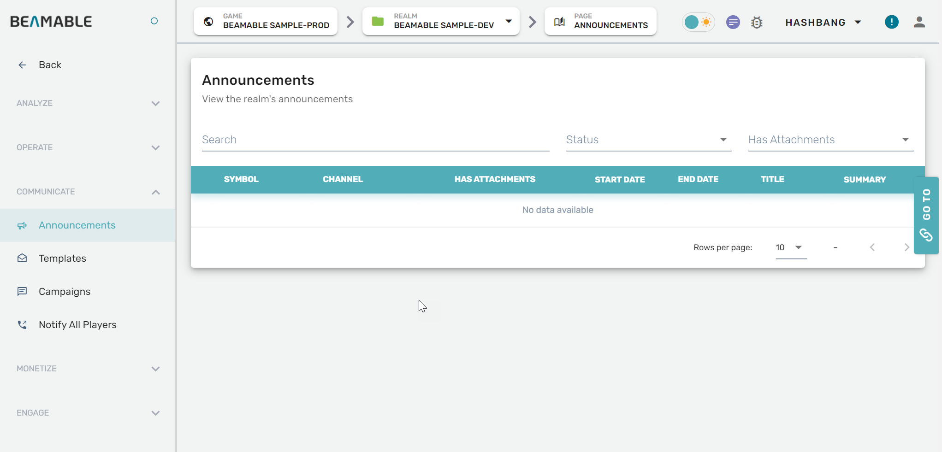Toggle the light/dark theme switch
Viewport: 942px width, 452px height.
698,22
